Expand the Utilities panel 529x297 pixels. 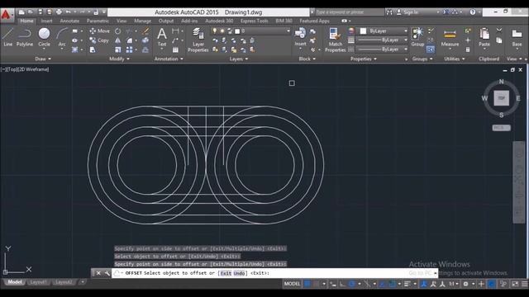[455, 59]
